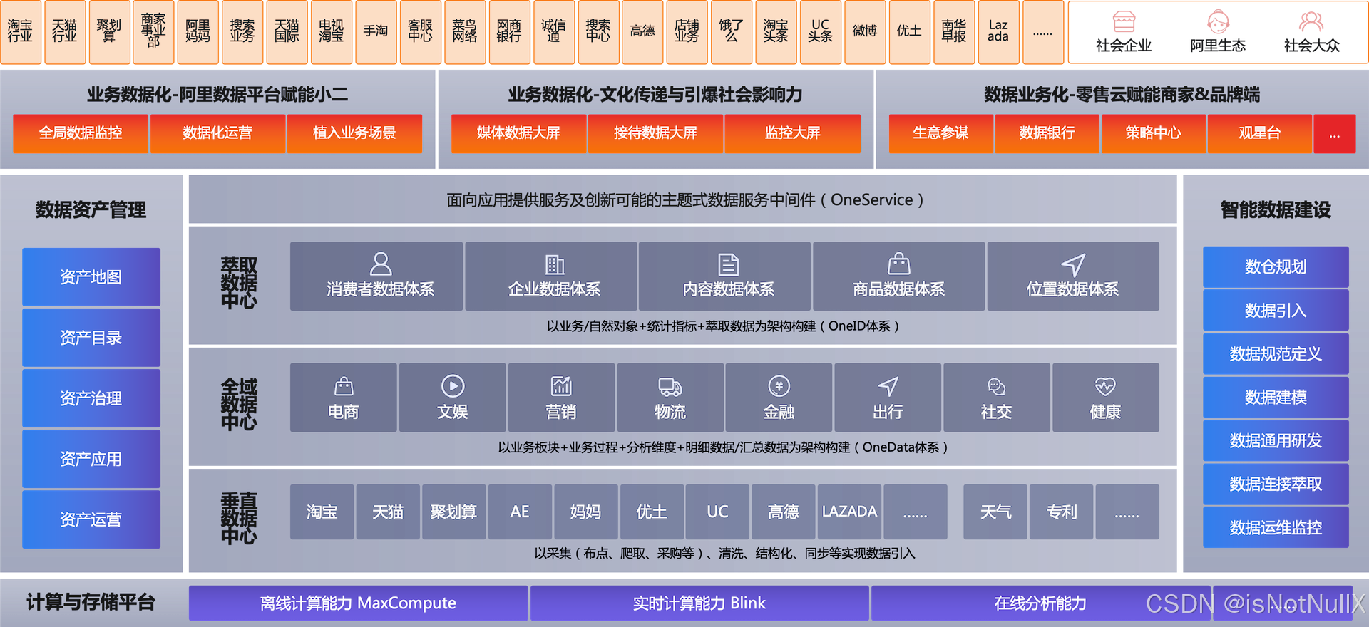Click the 策略中心 block
The image size is (1369, 627).
point(1153,133)
